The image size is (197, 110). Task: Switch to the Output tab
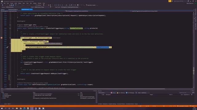pos(136,104)
